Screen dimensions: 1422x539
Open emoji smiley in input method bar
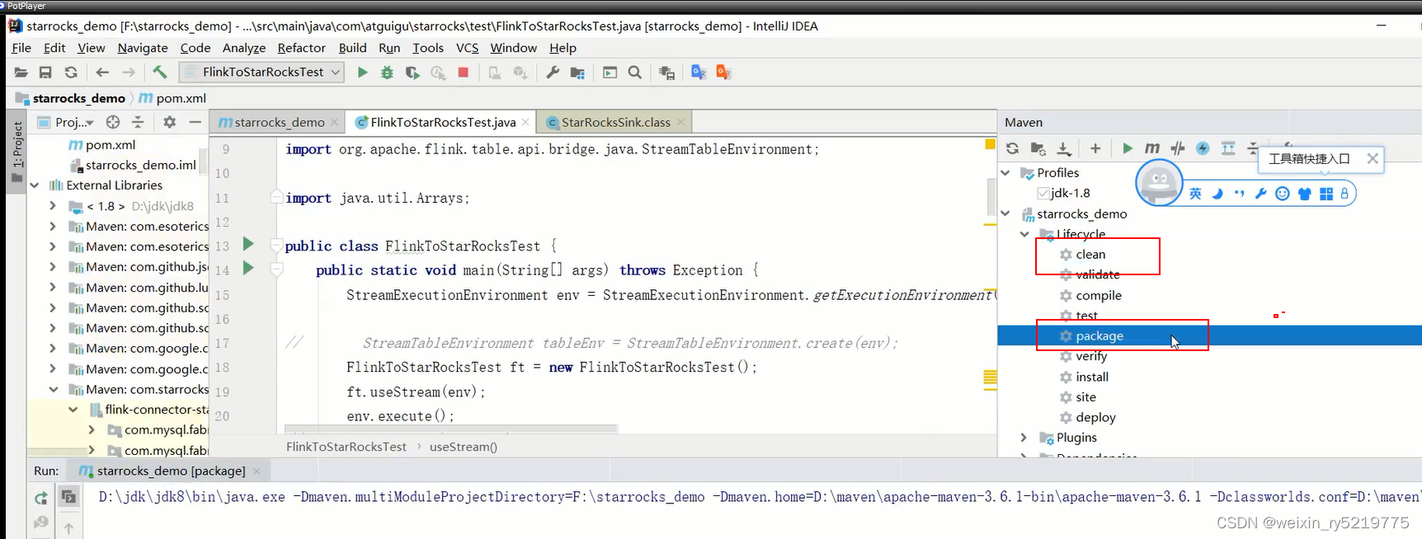pyautogui.click(x=1282, y=194)
